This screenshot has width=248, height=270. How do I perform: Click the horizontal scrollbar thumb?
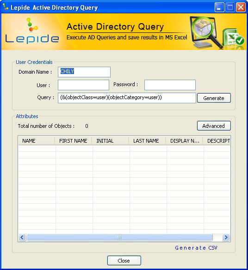(119, 238)
